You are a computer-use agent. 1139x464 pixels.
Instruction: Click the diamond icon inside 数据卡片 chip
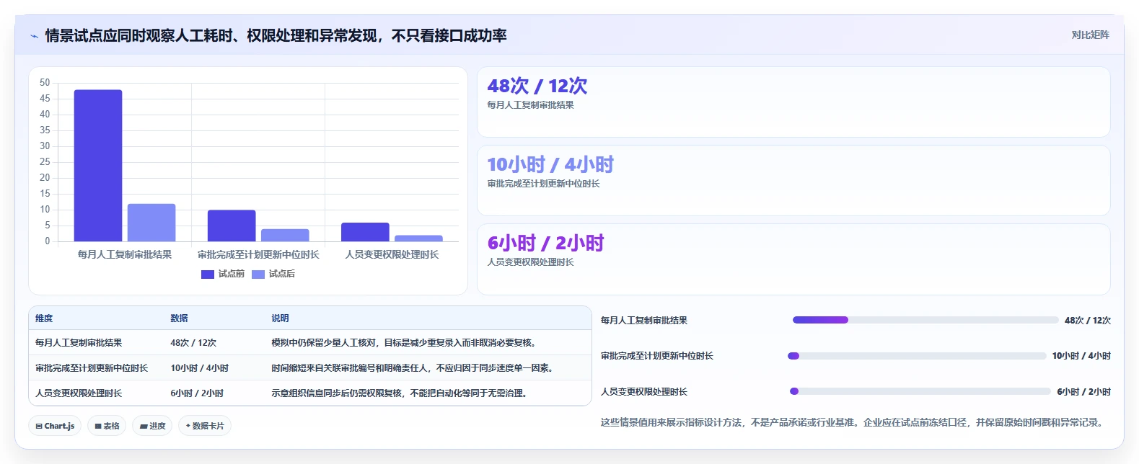tap(188, 426)
